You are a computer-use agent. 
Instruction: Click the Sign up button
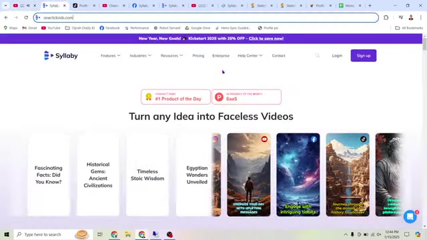[x=363, y=55]
